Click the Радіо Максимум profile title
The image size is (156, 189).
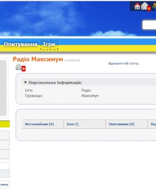tap(38, 59)
